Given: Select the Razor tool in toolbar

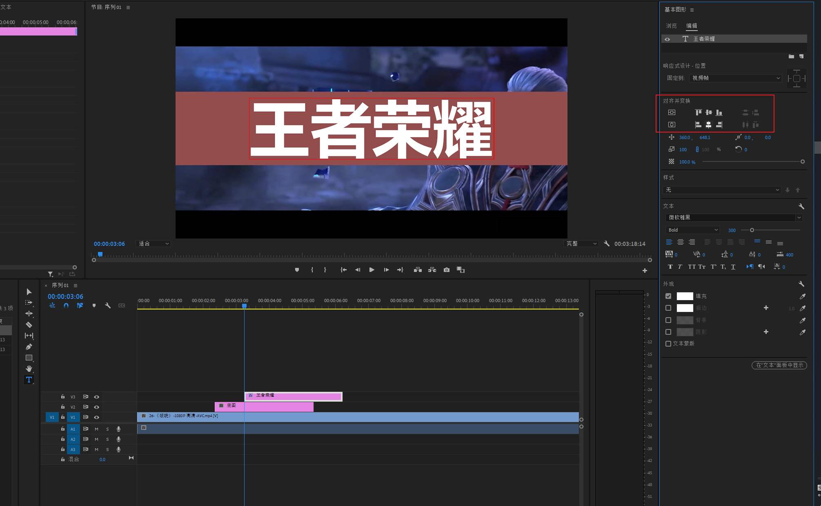Looking at the screenshot, I should [x=29, y=325].
